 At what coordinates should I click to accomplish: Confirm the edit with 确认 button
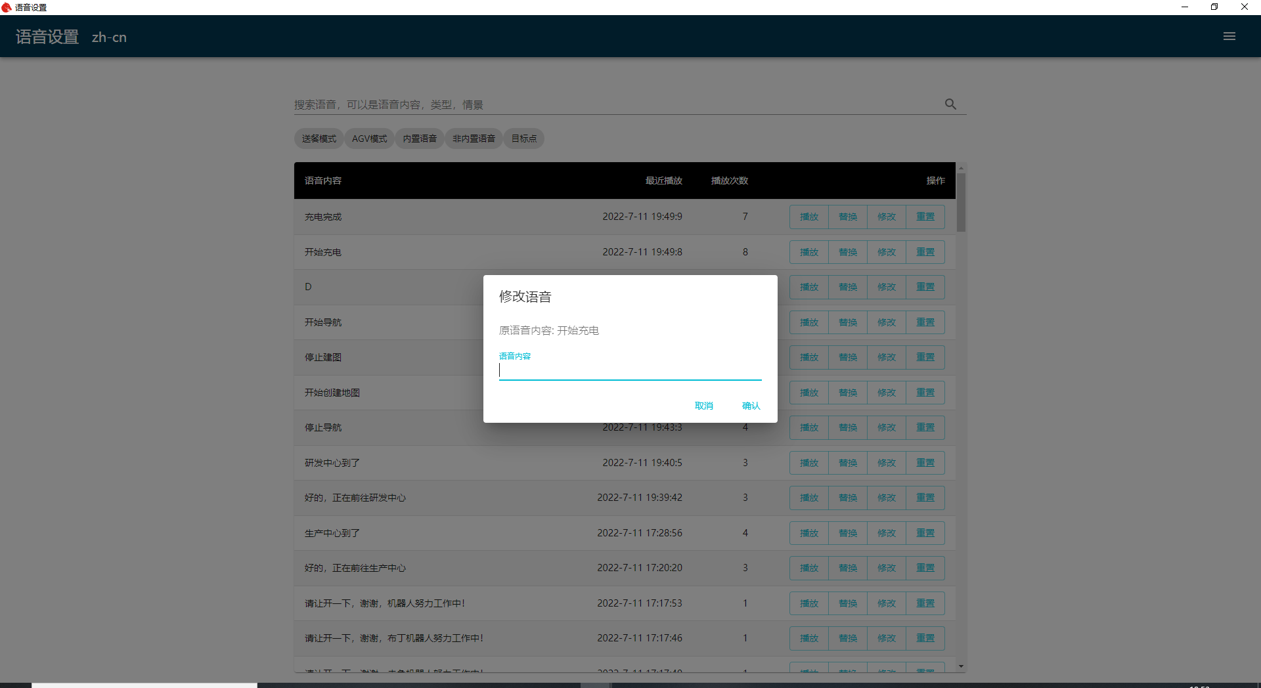click(x=751, y=406)
